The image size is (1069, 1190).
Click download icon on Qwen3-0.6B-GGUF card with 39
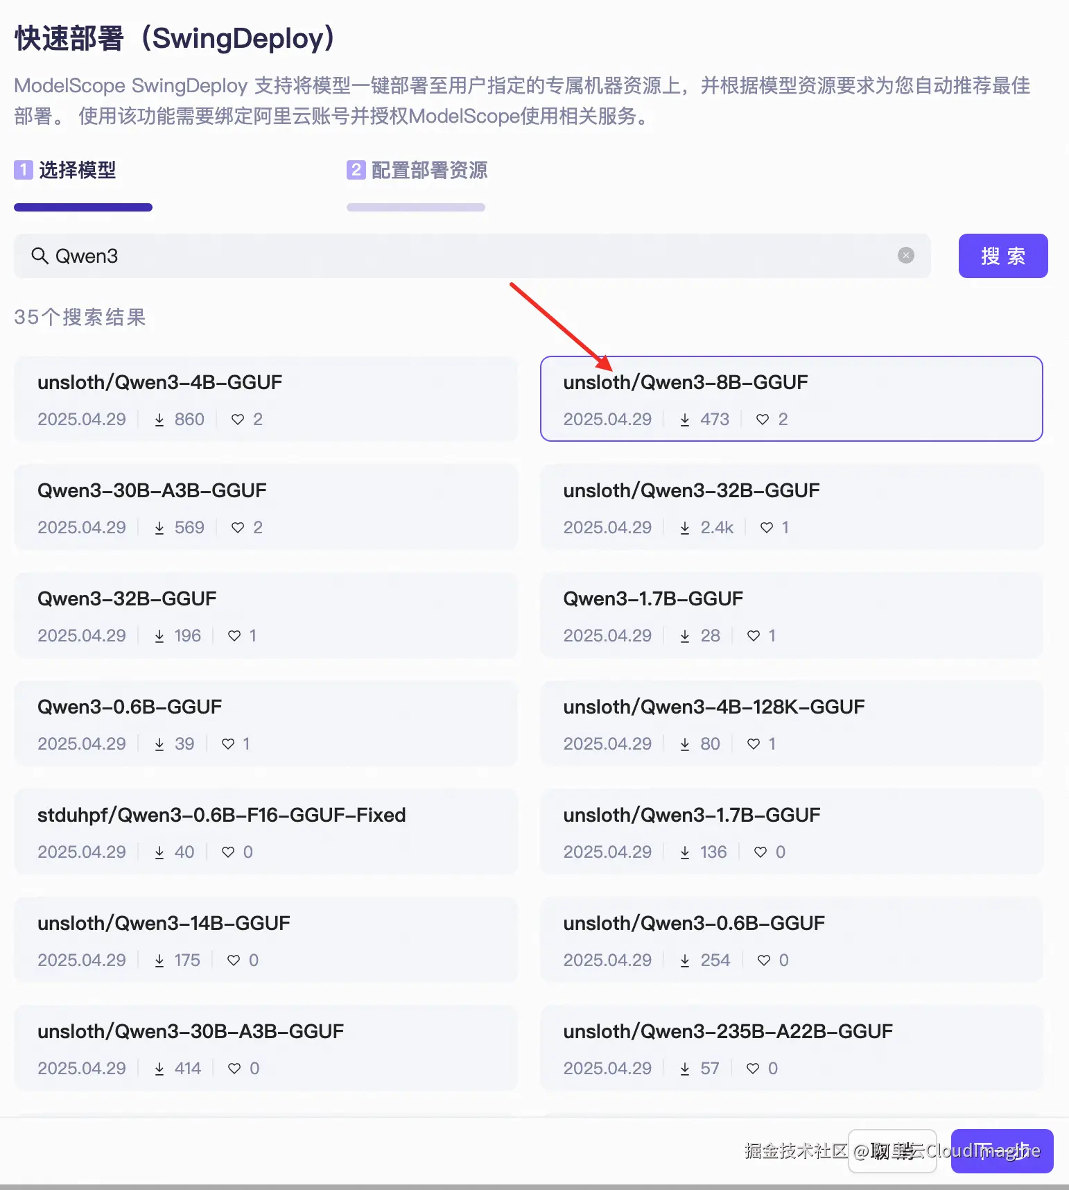coord(159,744)
